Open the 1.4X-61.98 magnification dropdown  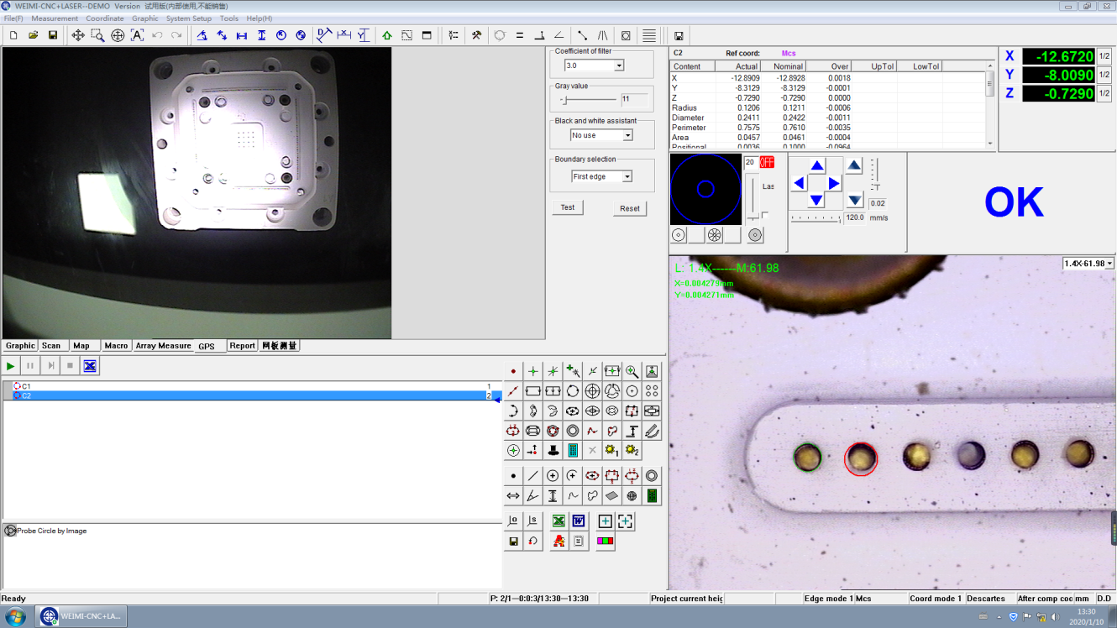1109,264
